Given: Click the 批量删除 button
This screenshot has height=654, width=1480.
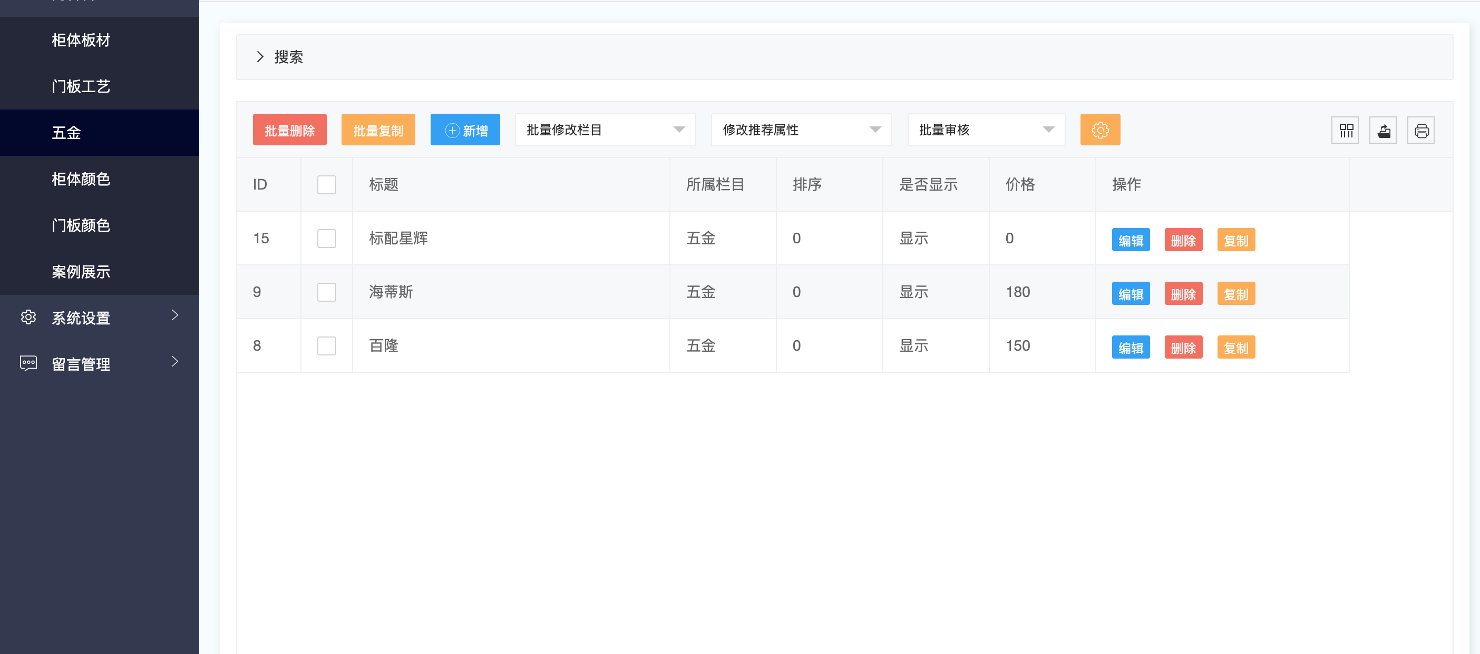Looking at the screenshot, I should point(289,130).
